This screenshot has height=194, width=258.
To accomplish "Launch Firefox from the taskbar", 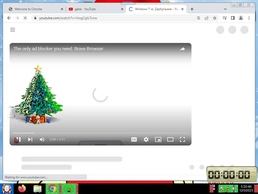I will [x=22, y=188].
